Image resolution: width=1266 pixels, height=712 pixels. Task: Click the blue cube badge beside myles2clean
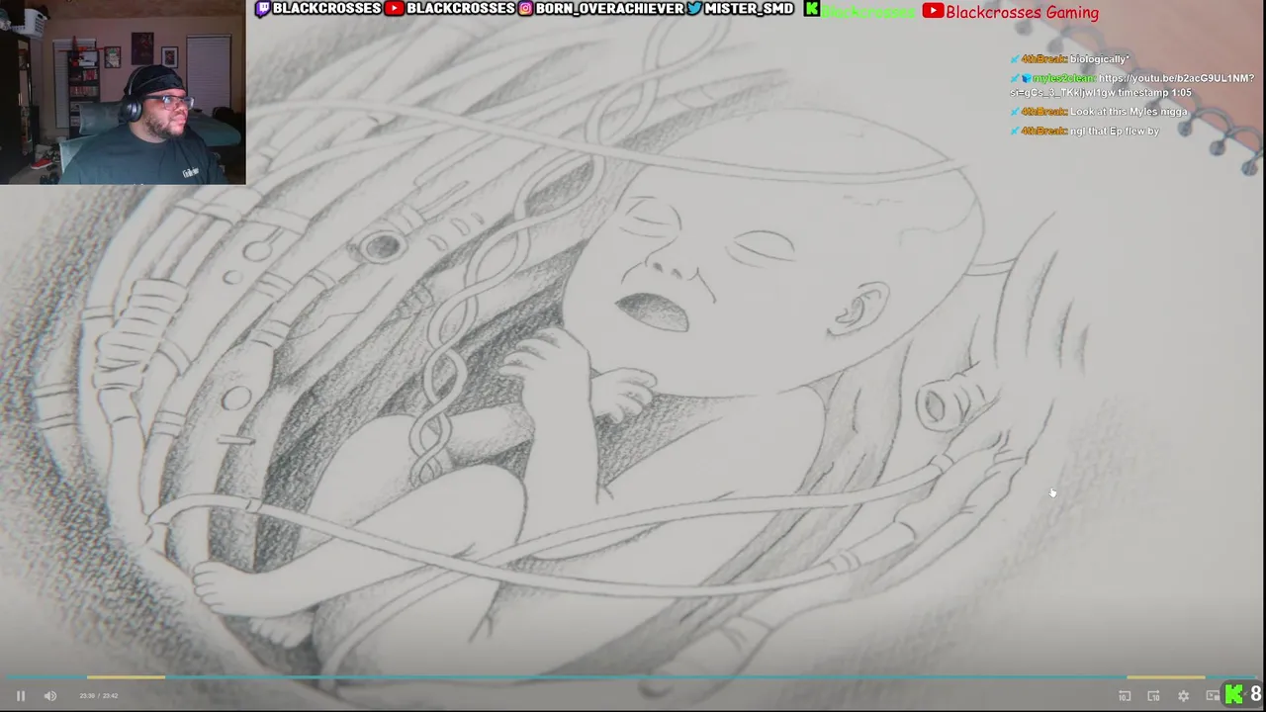tap(1026, 78)
